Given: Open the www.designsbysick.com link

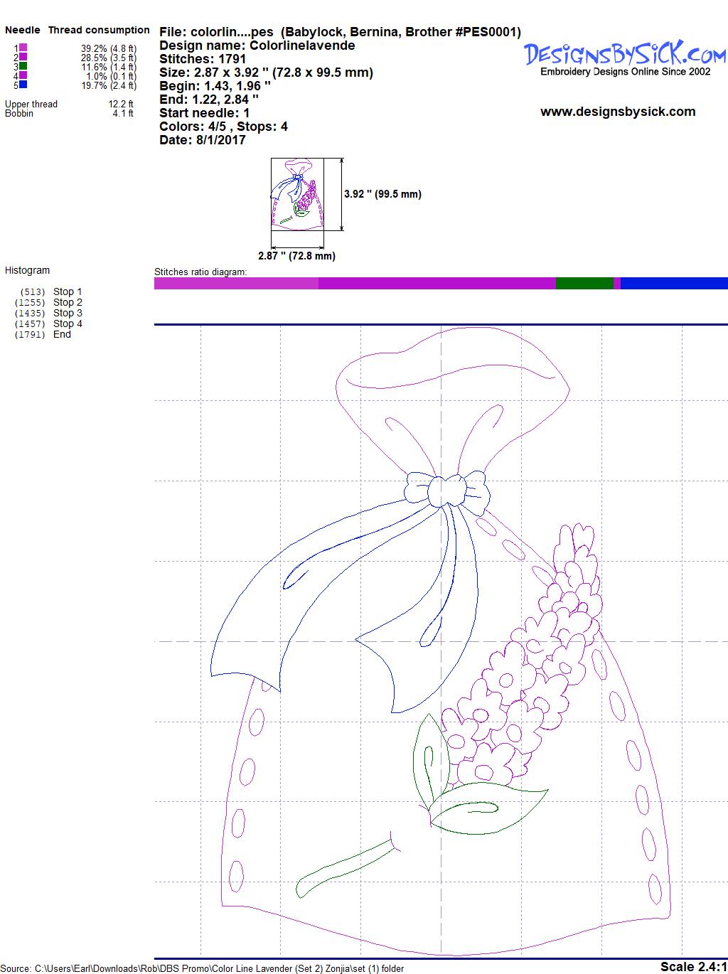Looking at the screenshot, I should click(x=617, y=112).
